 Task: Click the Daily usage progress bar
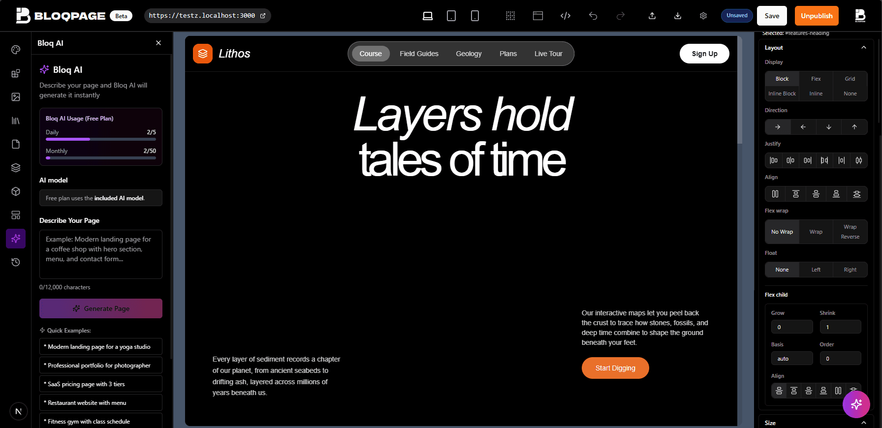tap(101, 139)
